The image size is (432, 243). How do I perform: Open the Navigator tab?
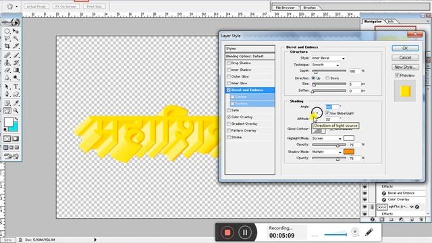point(373,21)
